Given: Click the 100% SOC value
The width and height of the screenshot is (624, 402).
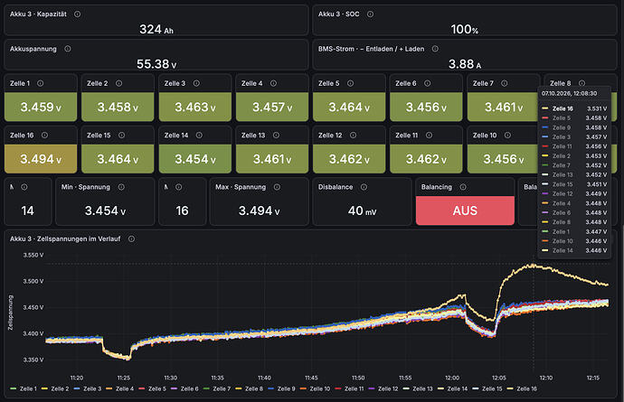Looking at the screenshot, I should click(x=465, y=29).
